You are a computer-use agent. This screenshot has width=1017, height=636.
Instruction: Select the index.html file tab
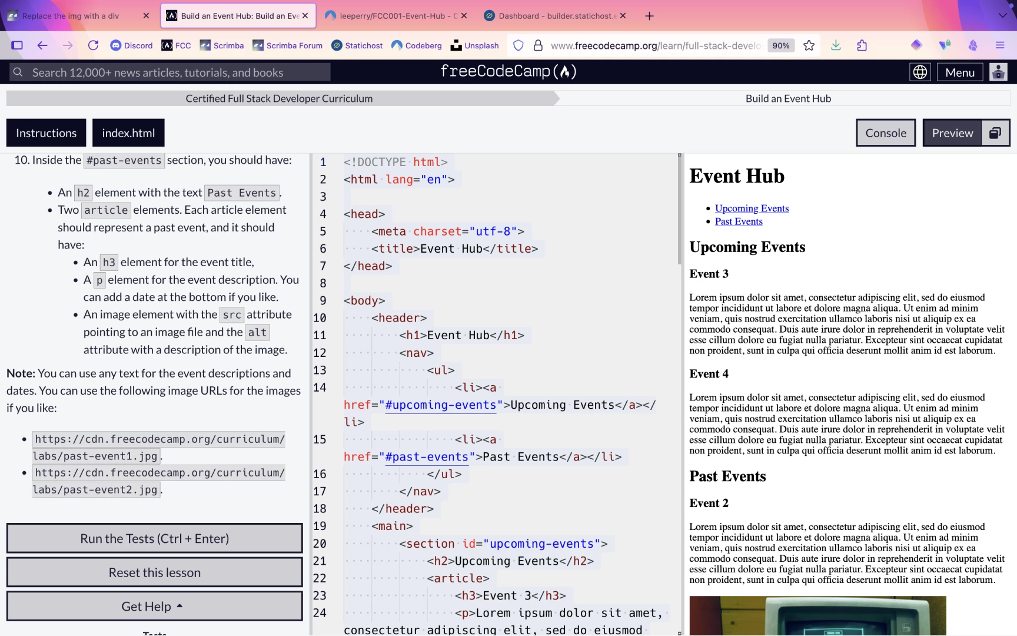click(x=128, y=133)
